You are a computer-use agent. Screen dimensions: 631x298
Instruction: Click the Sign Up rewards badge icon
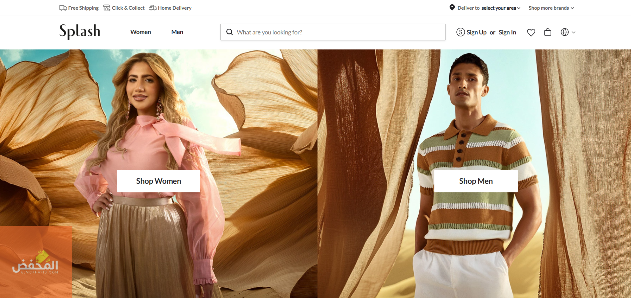460,32
